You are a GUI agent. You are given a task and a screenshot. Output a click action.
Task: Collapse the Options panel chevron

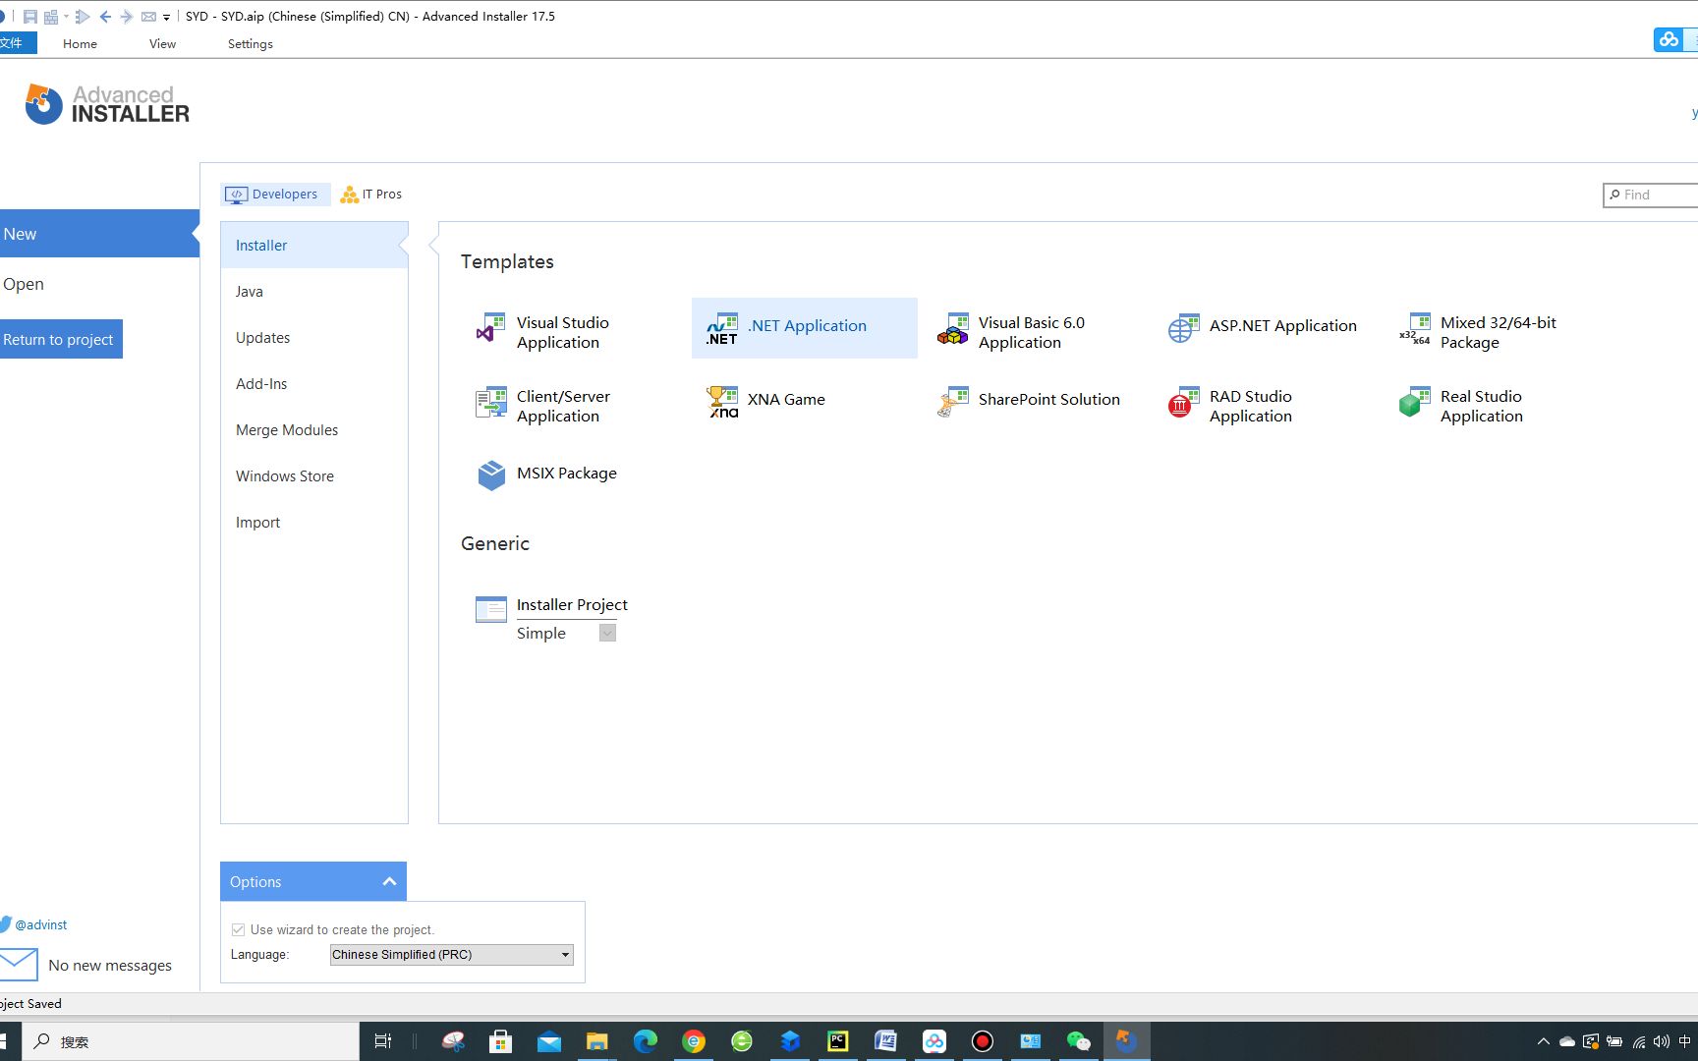click(x=389, y=881)
